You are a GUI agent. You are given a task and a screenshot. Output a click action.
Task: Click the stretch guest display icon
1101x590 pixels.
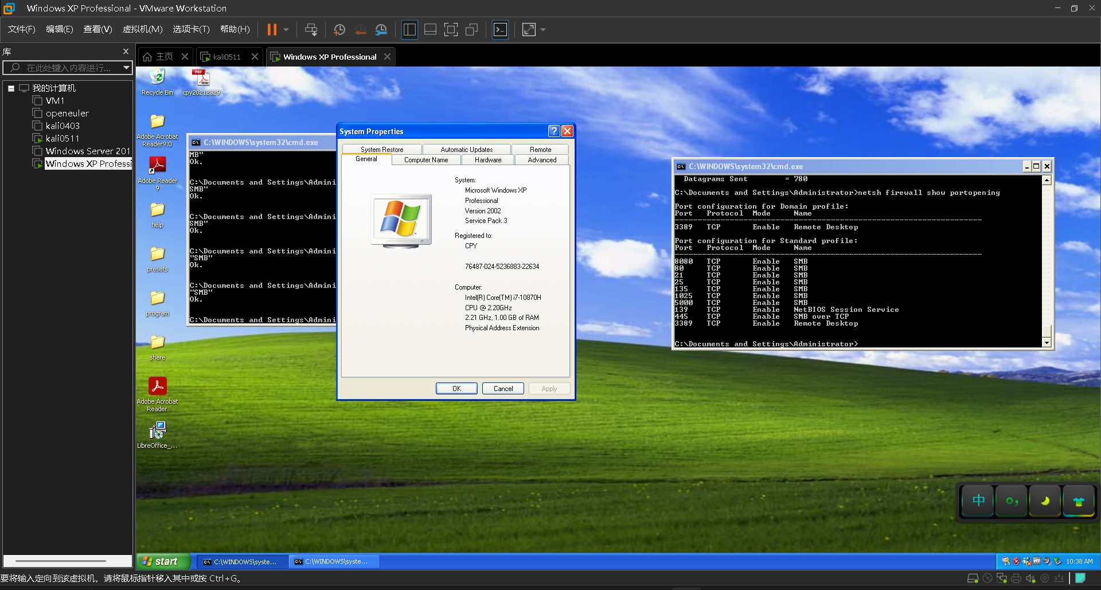click(529, 30)
